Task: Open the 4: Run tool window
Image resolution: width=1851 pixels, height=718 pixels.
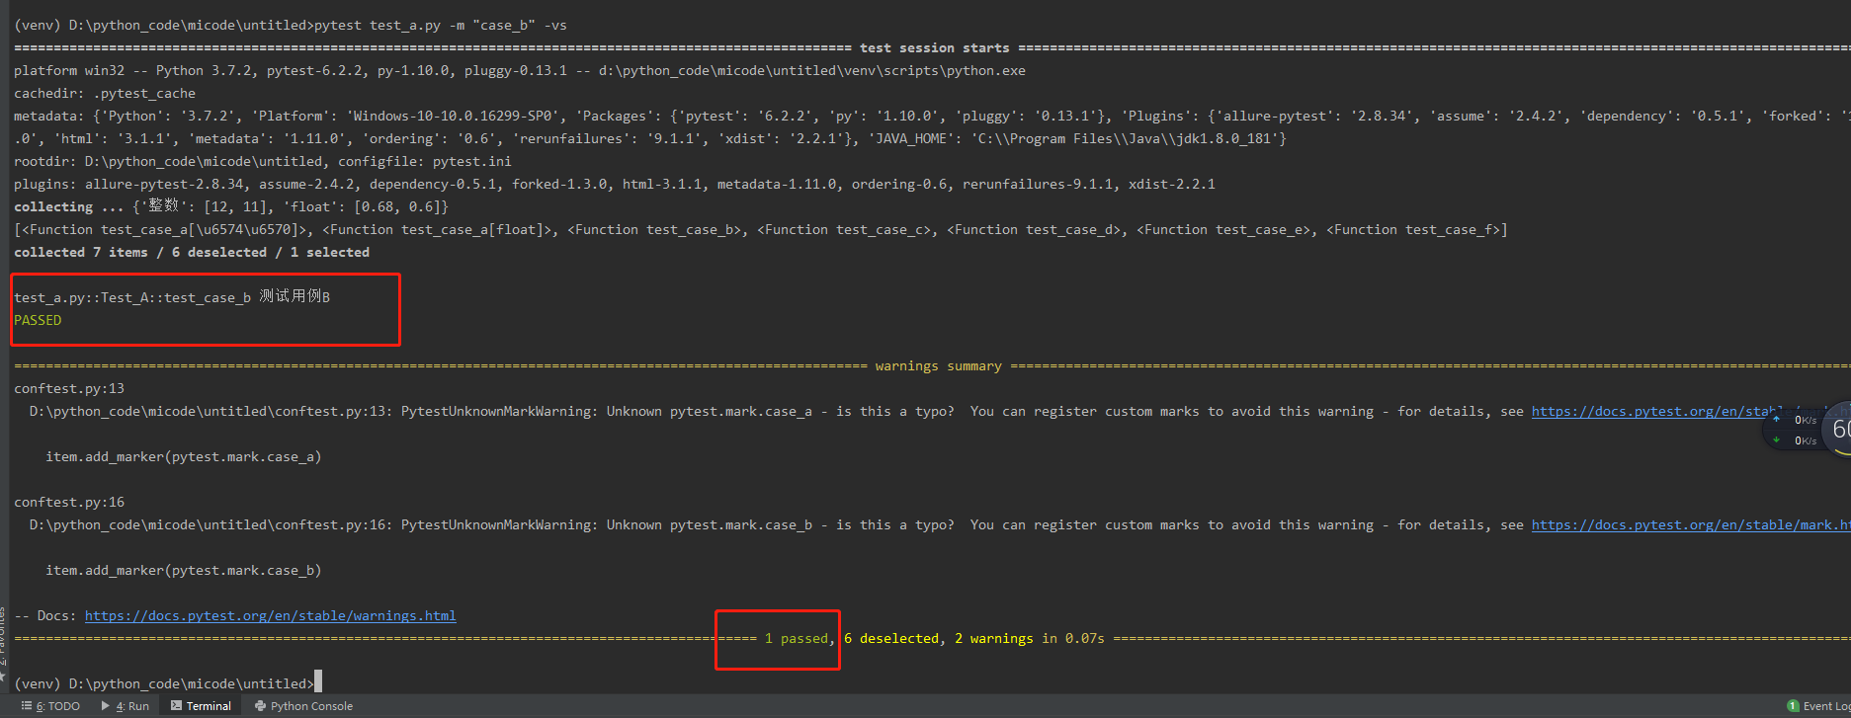Action: pos(126,706)
